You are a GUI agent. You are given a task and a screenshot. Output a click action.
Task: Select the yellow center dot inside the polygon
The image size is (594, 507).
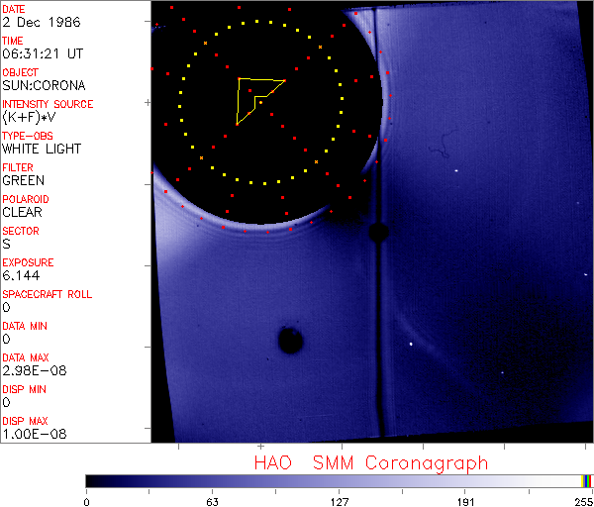pos(260,102)
